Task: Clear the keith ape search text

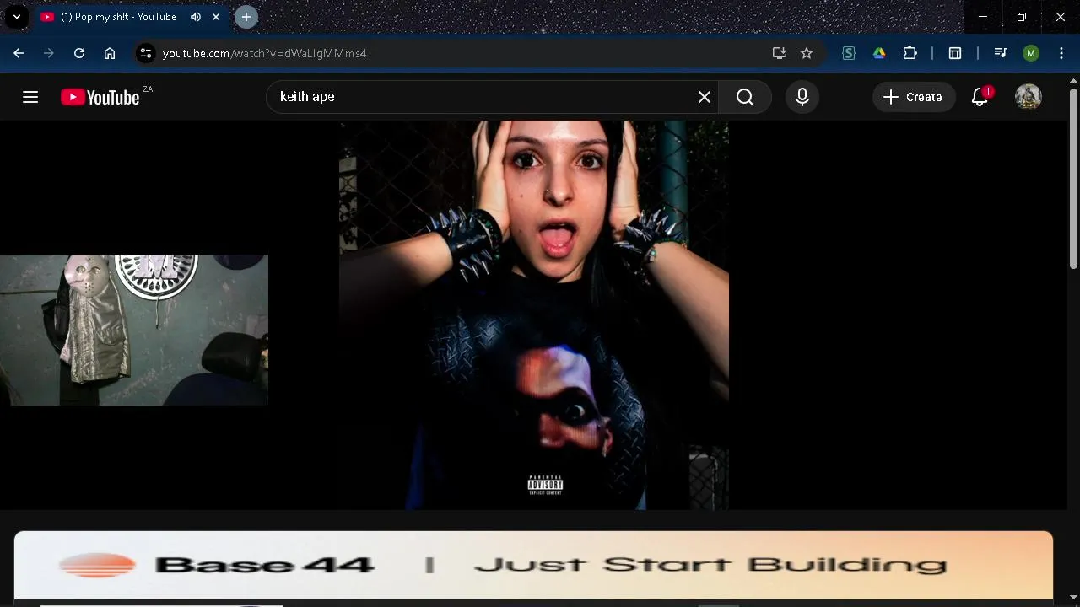Action: tap(705, 97)
